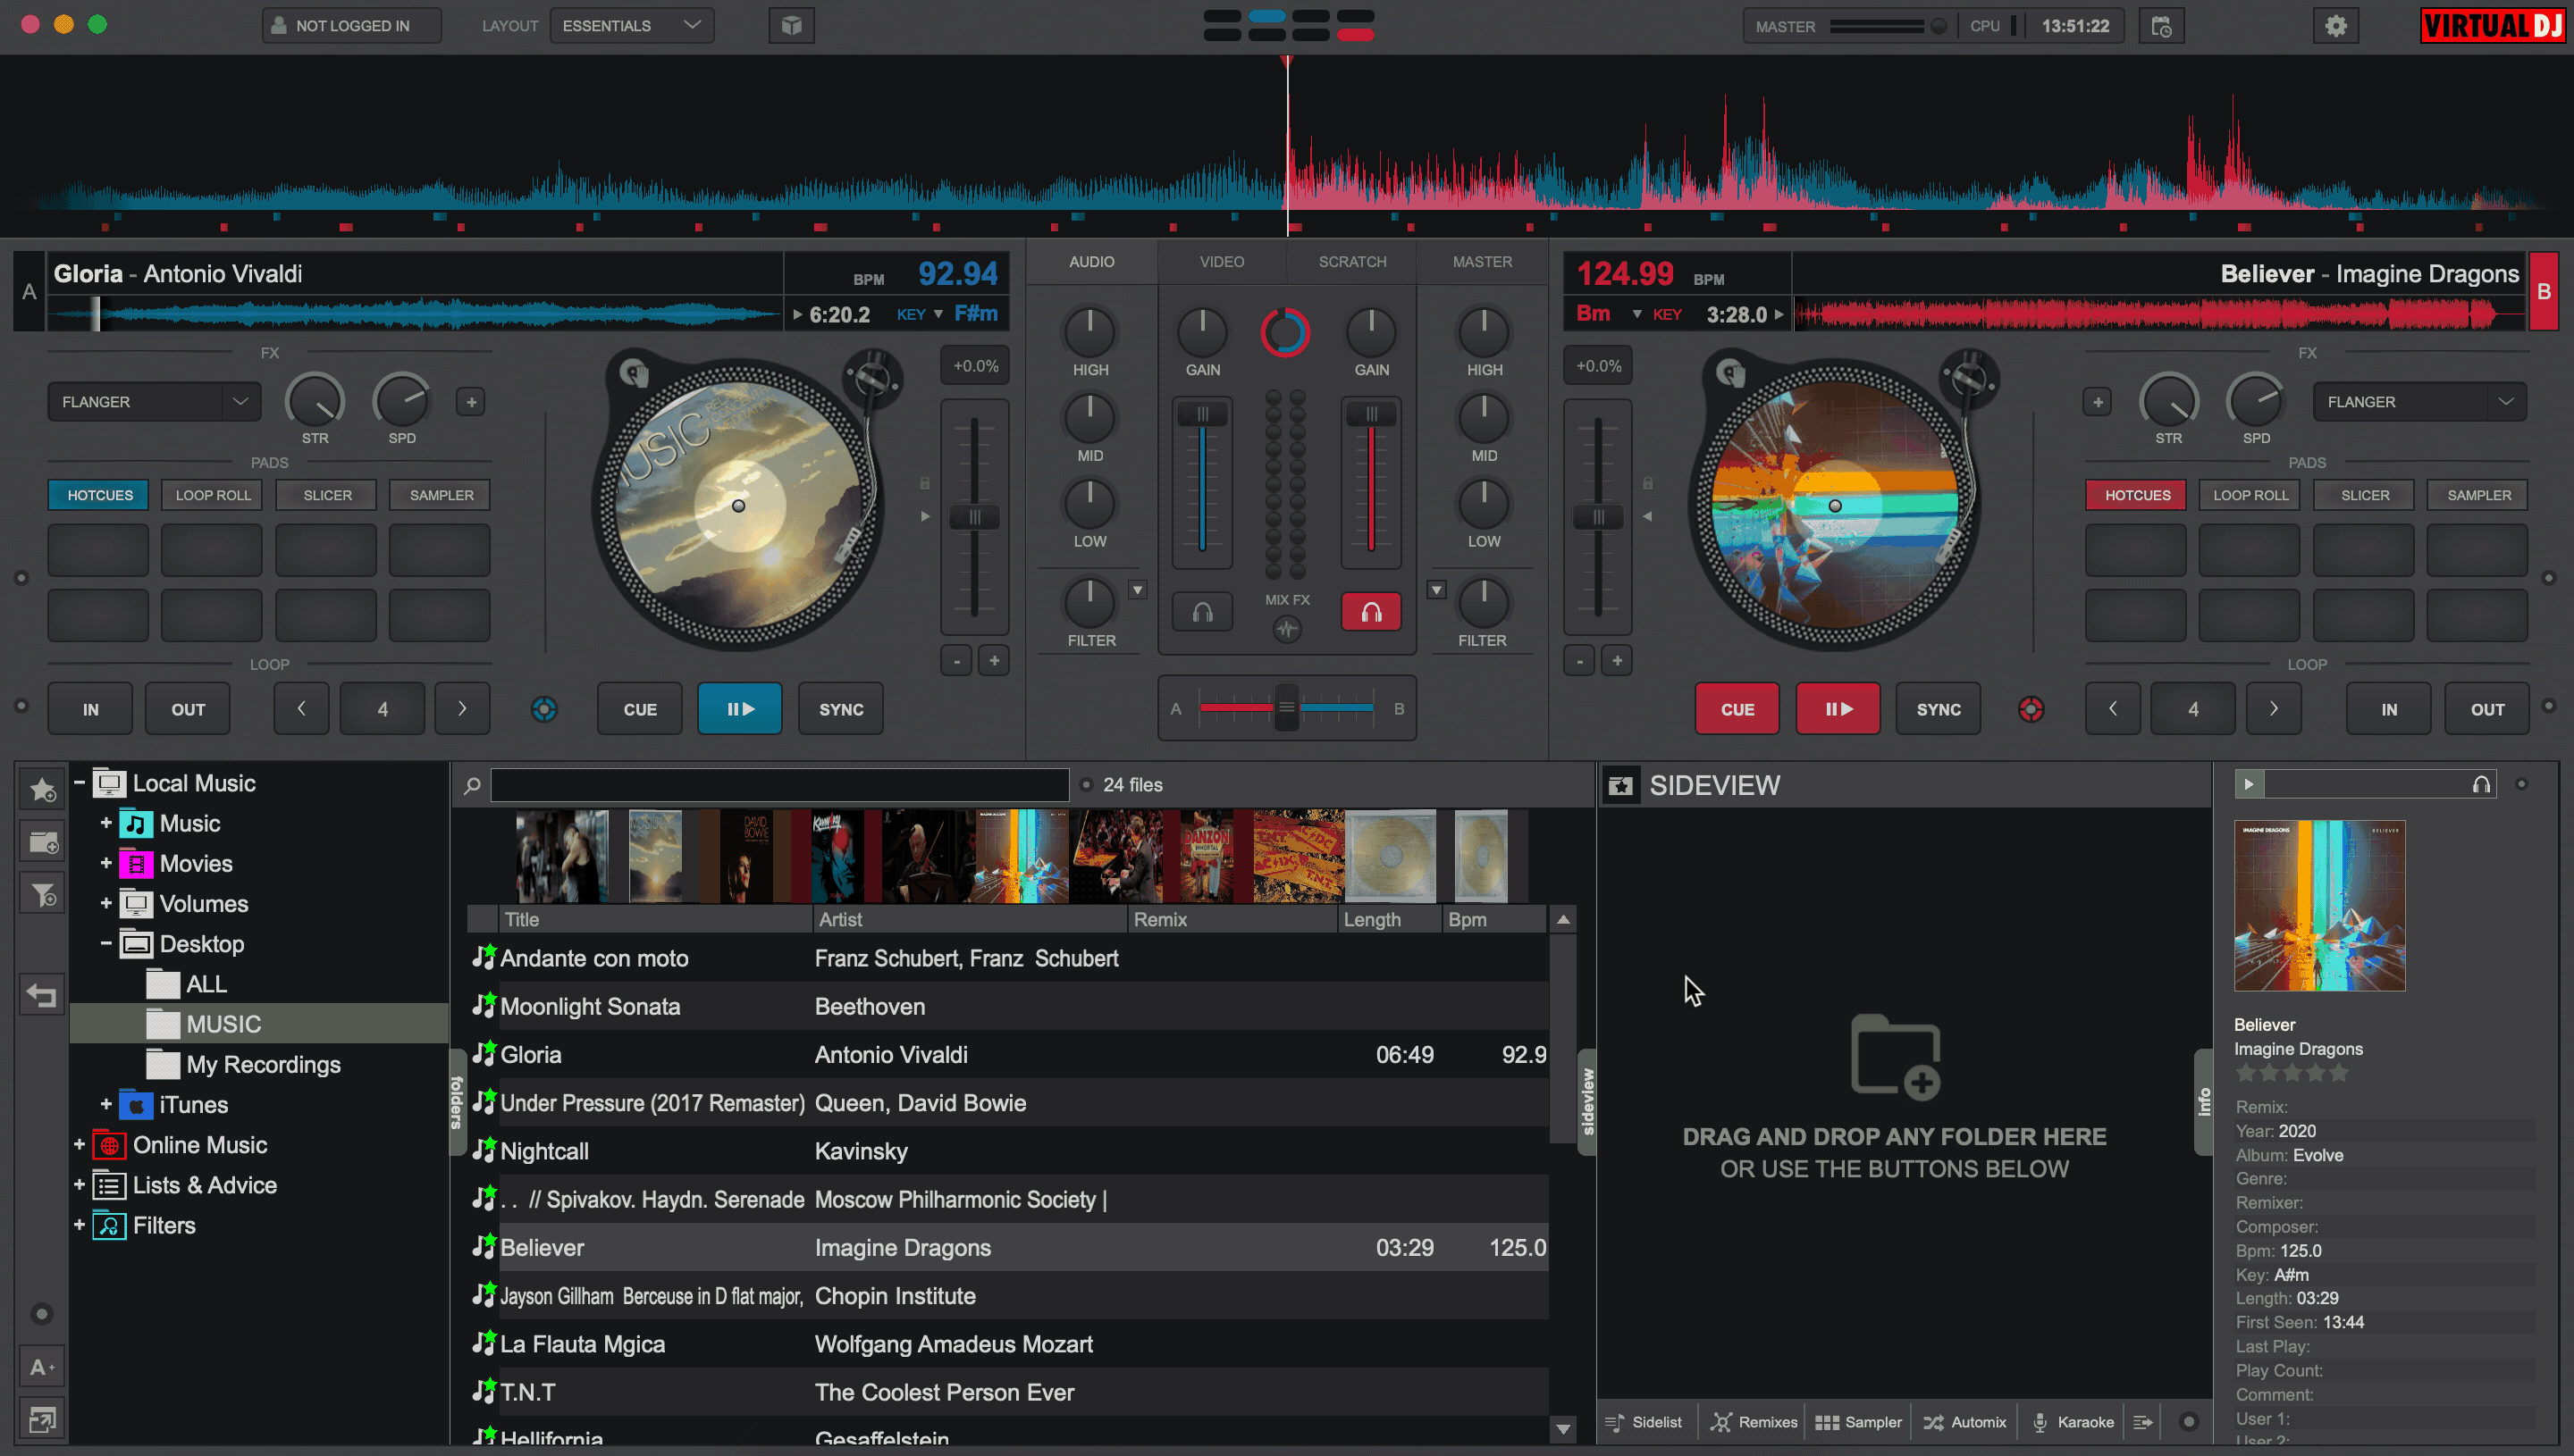Click the crossfader handle
The image size is (2574, 1456).
pyautogui.click(x=1286, y=708)
